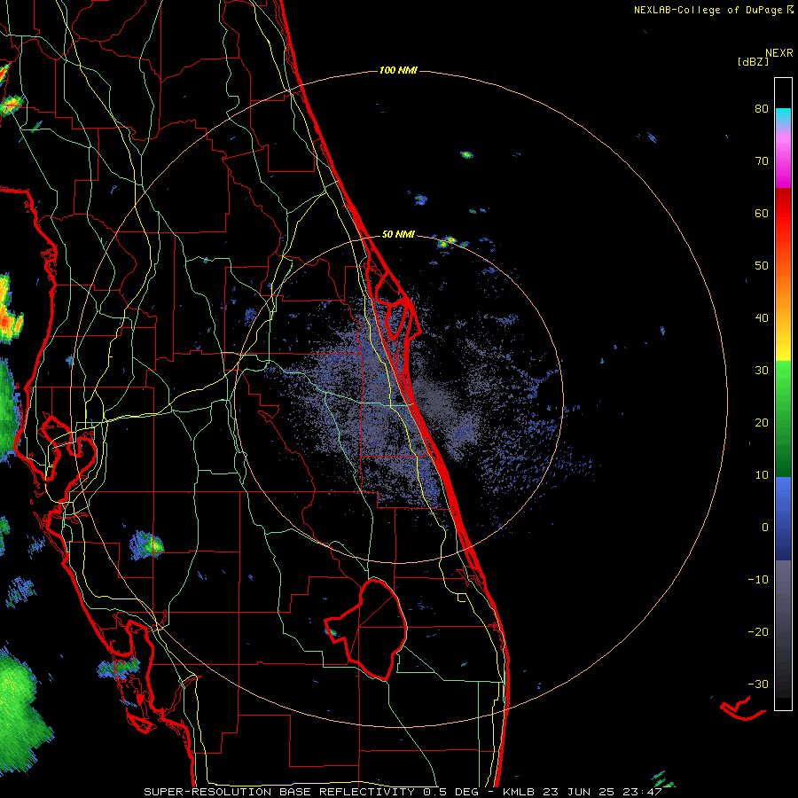
Task: Click the 50 value on the dBZ scale
Action: (x=762, y=266)
